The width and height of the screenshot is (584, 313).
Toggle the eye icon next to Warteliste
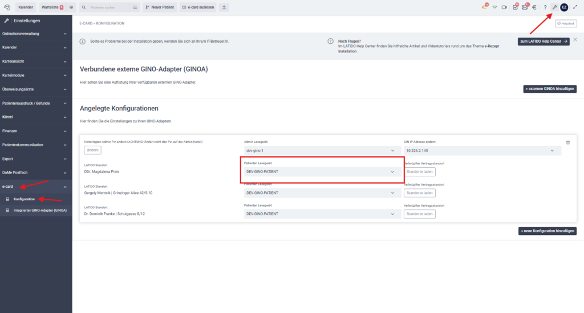tap(71, 7)
